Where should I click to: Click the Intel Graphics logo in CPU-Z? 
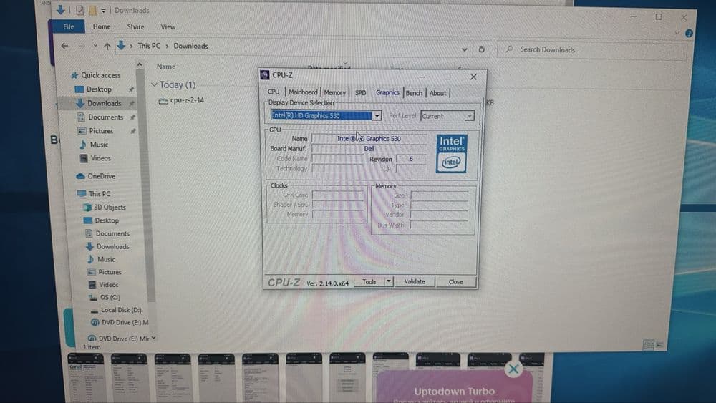coord(451,153)
